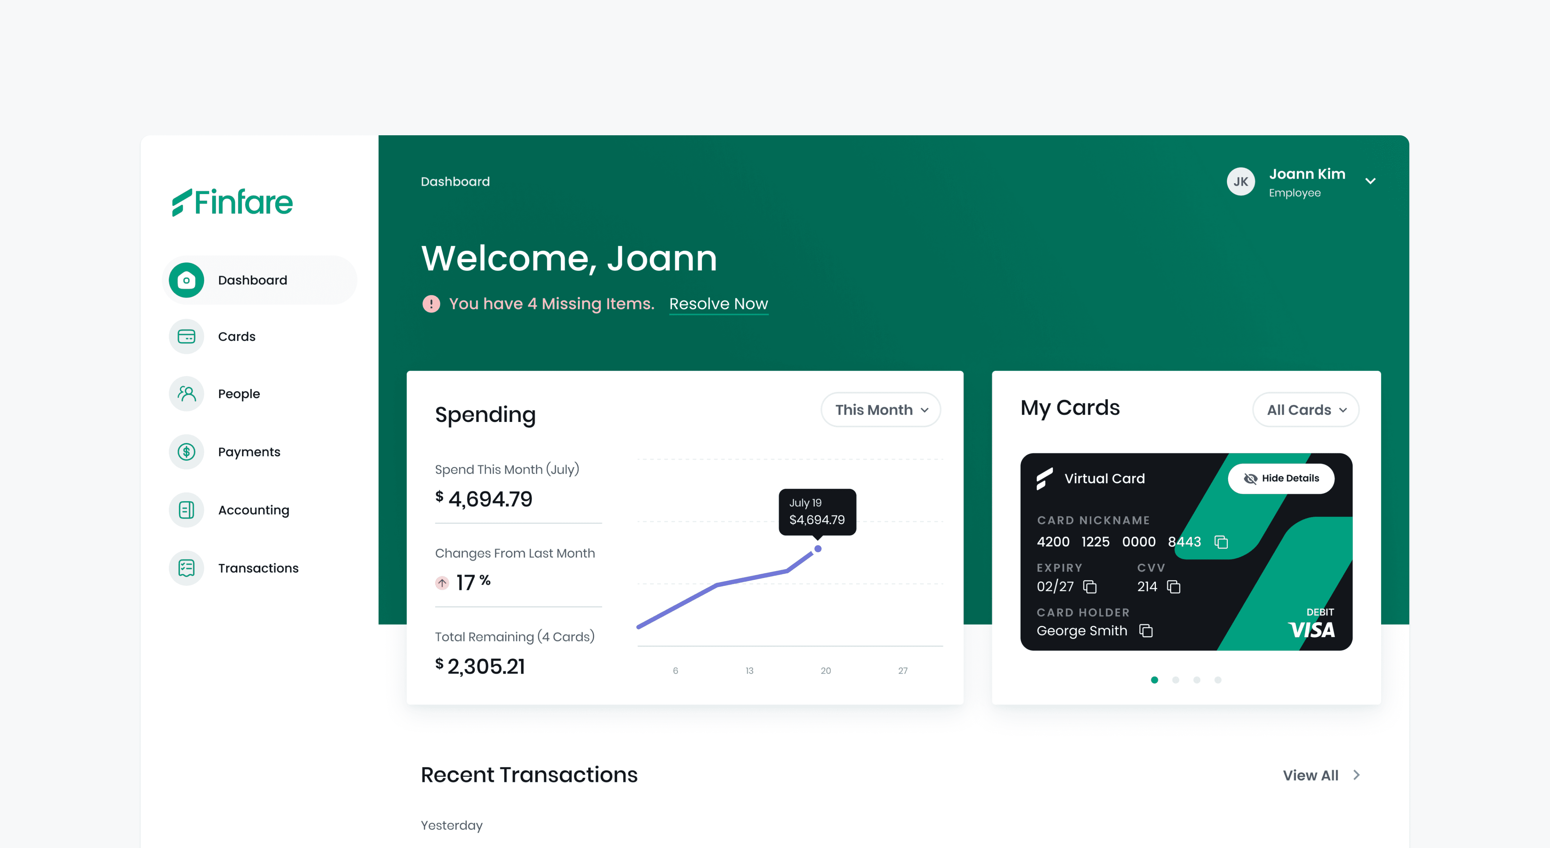Click the virtual card thumbnail
This screenshot has height=848, width=1550.
pos(1186,552)
